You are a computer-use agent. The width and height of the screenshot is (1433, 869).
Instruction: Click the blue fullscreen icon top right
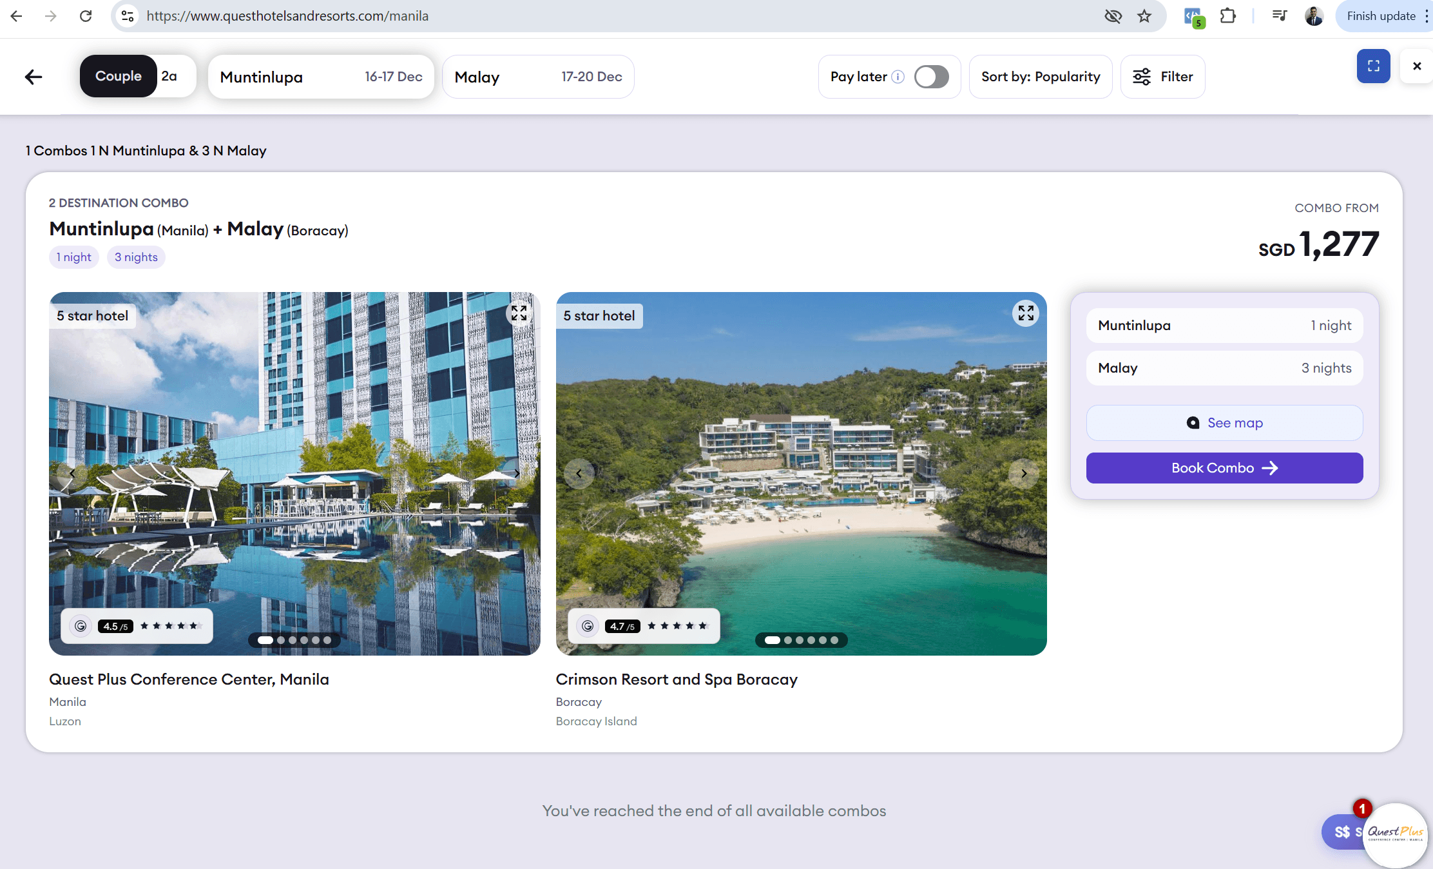click(x=1373, y=66)
